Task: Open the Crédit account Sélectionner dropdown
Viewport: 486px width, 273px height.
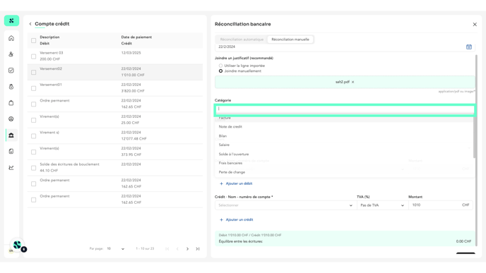Action: coord(285,205)
